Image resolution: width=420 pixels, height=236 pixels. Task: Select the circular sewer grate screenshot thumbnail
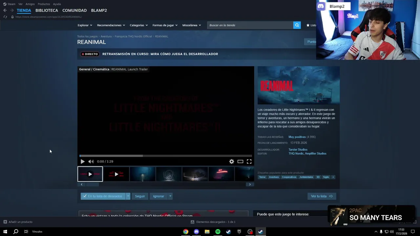click(169, 174)
